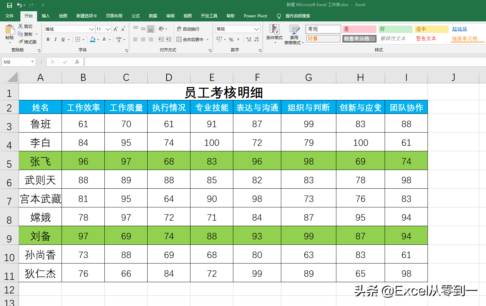Increase font size with larger A icon
Screen dimensions: 486x306
click(x=116, y=29)
